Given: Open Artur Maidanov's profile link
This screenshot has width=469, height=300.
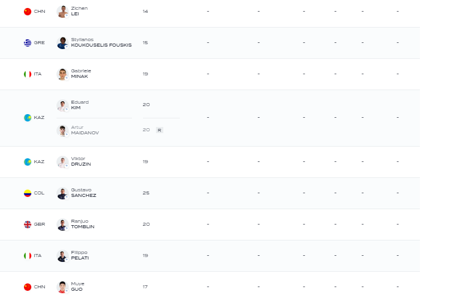Looking at the screenshot, I should pyautogui.click(x=85, y=130).
